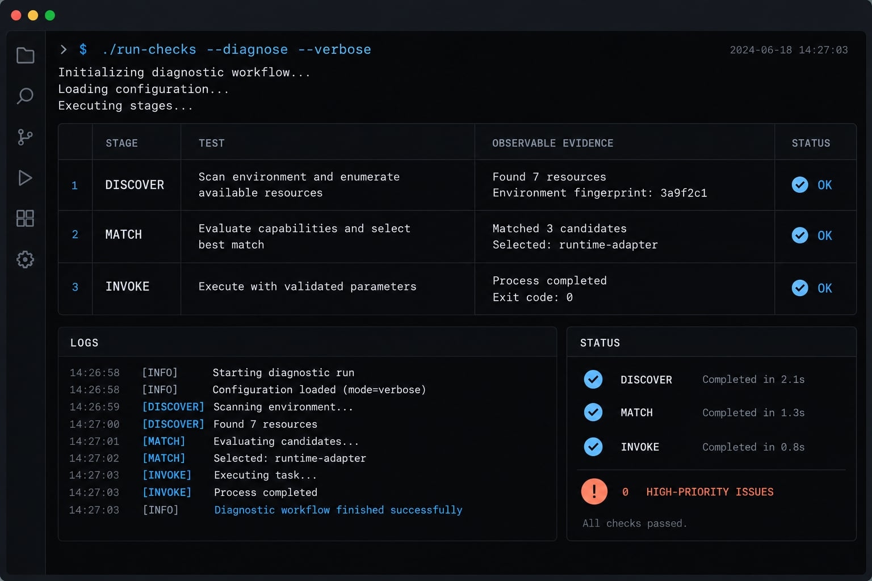Click 'All checks passed.' text
The height and width of the screenshot is (581, 872).
(635, 523)
